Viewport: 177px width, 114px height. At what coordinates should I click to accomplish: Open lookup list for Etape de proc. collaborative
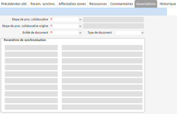tap(80, 20)
